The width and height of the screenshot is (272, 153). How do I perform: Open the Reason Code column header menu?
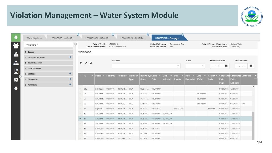[216, 76]
